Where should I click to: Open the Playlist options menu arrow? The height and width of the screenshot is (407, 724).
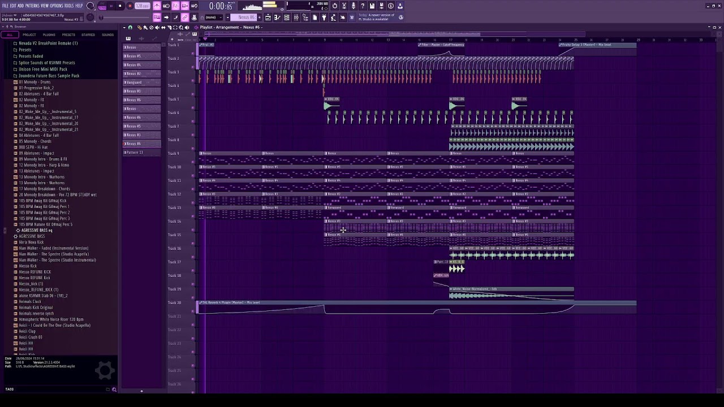click(124, 27)
